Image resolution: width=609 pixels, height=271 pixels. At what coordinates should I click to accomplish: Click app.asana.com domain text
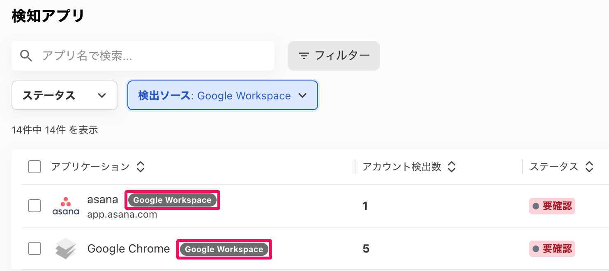coord(122,214)
